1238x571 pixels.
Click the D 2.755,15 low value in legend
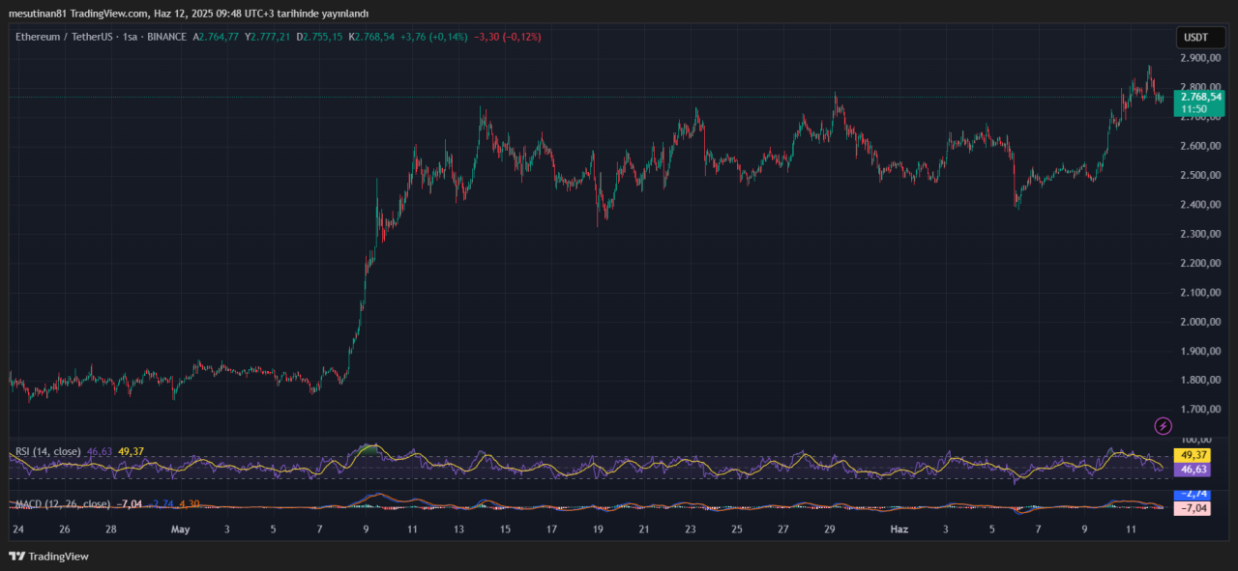[320, 37]
